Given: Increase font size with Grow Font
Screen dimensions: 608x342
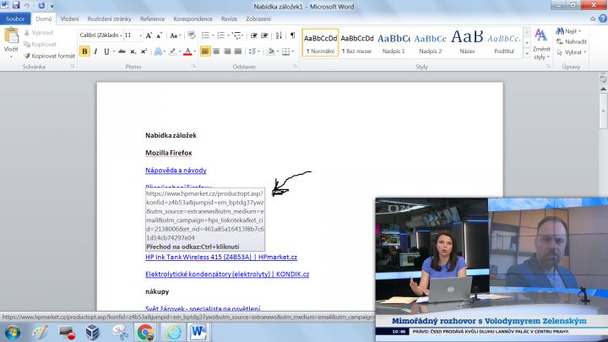Looking at the screenshot, I should coord(149,35).
